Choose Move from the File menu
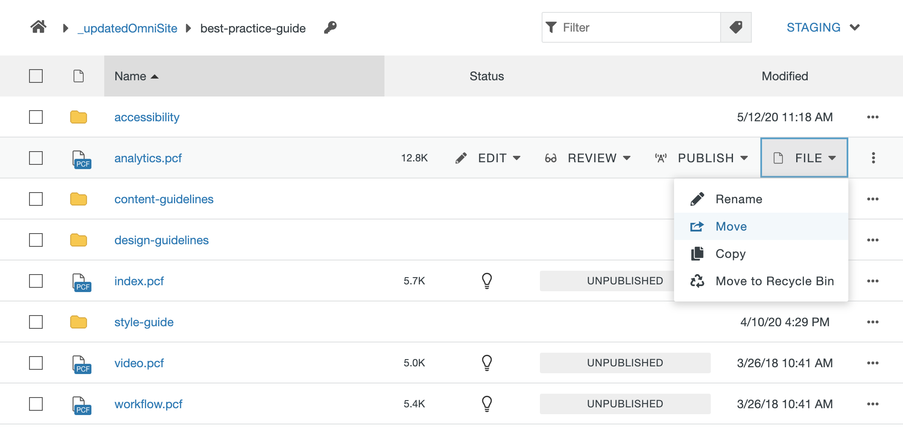The image size is (903, 427). [731, 226]
